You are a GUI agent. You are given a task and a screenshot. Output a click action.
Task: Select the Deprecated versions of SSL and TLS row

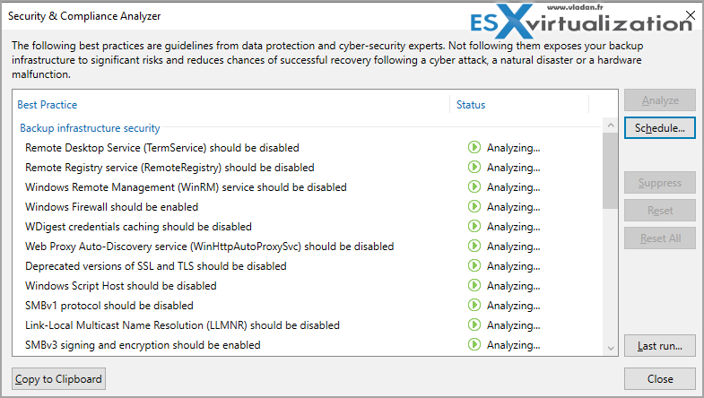click(x=309, y=265)
